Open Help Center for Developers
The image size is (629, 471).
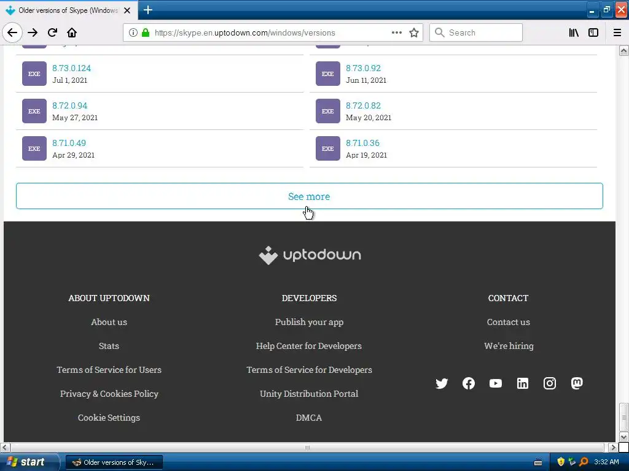309,346
